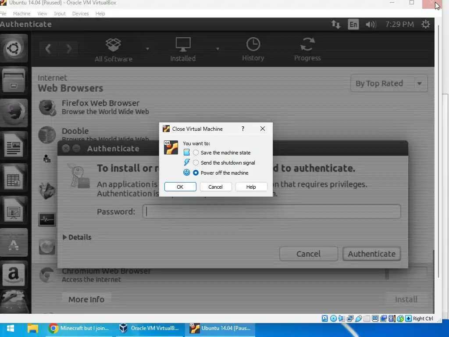Click the audio status icon in VirtualBox

(x=341, y=319)
